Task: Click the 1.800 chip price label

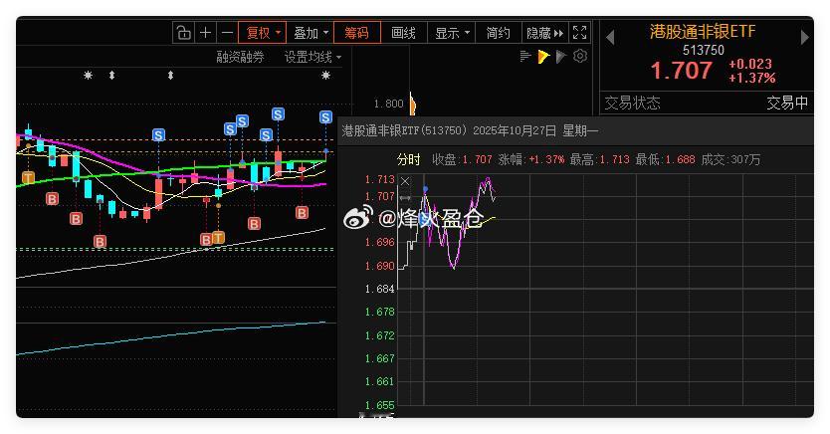Action: 388,104
